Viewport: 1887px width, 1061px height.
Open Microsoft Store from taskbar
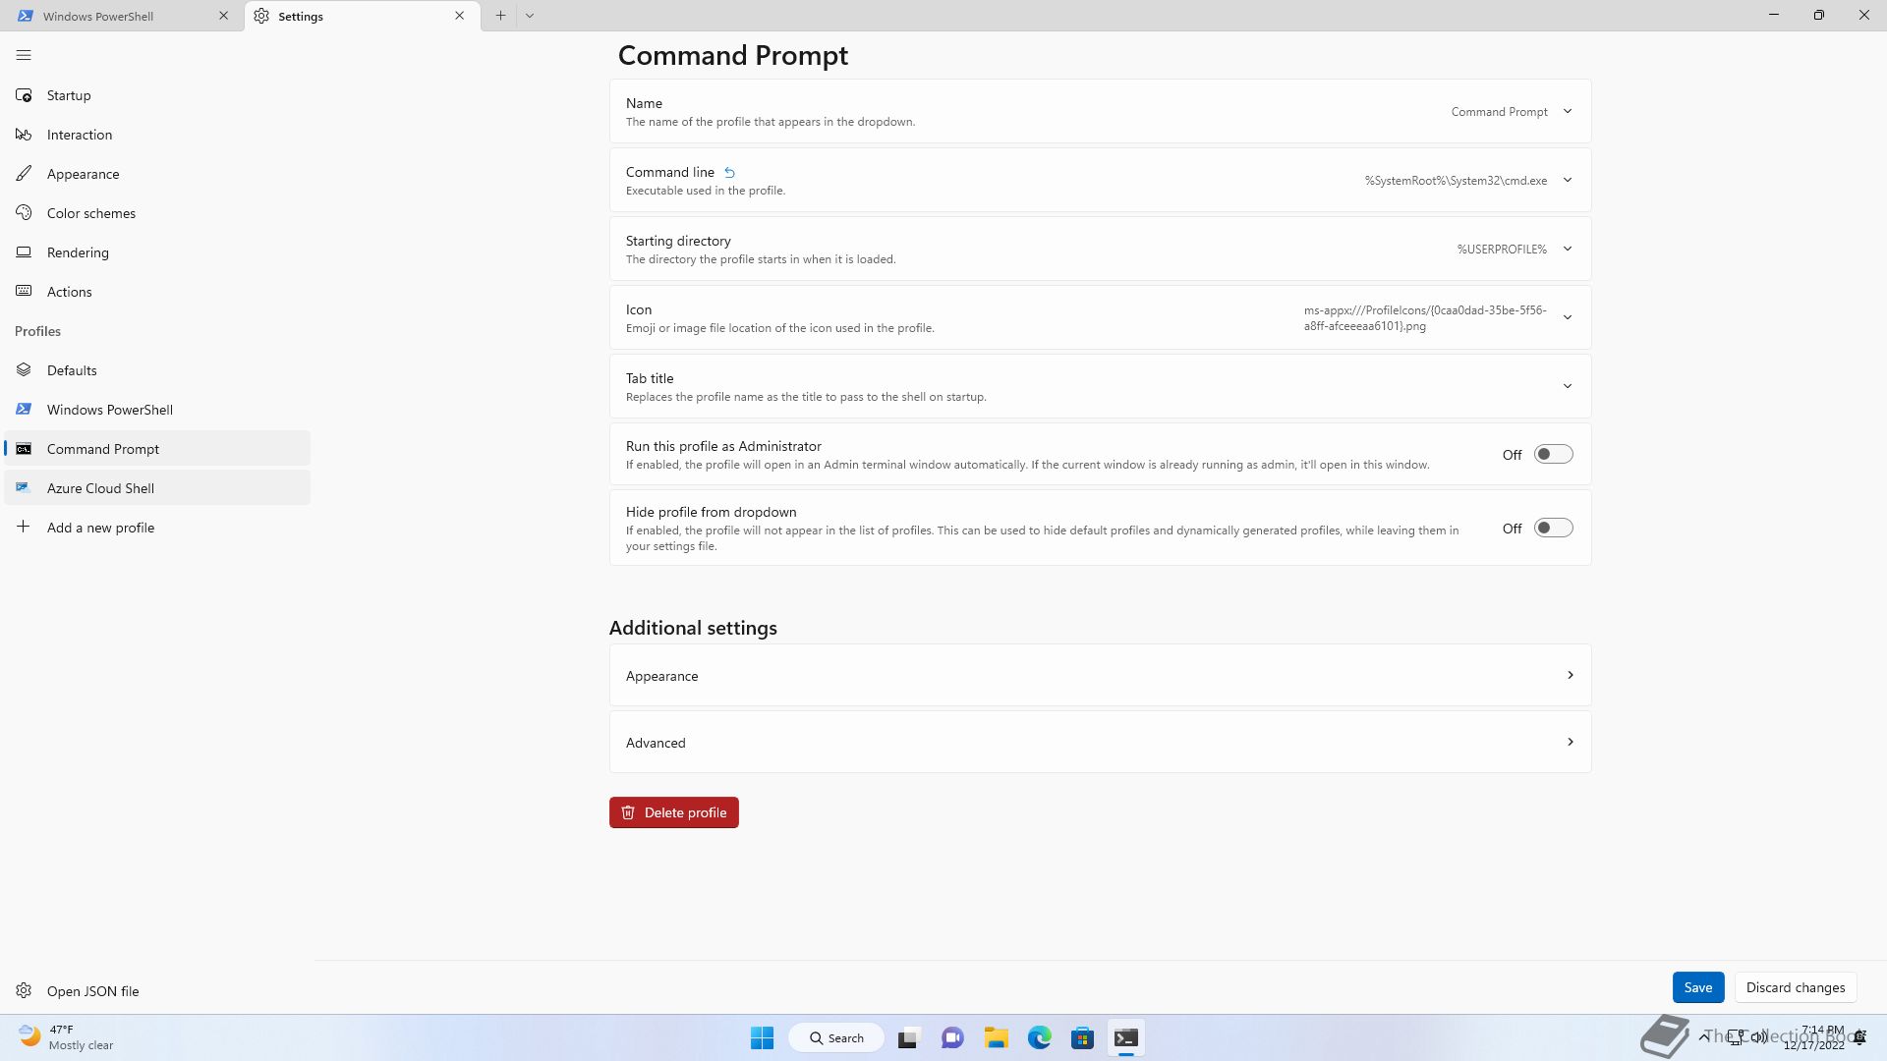point(1083,1038)
